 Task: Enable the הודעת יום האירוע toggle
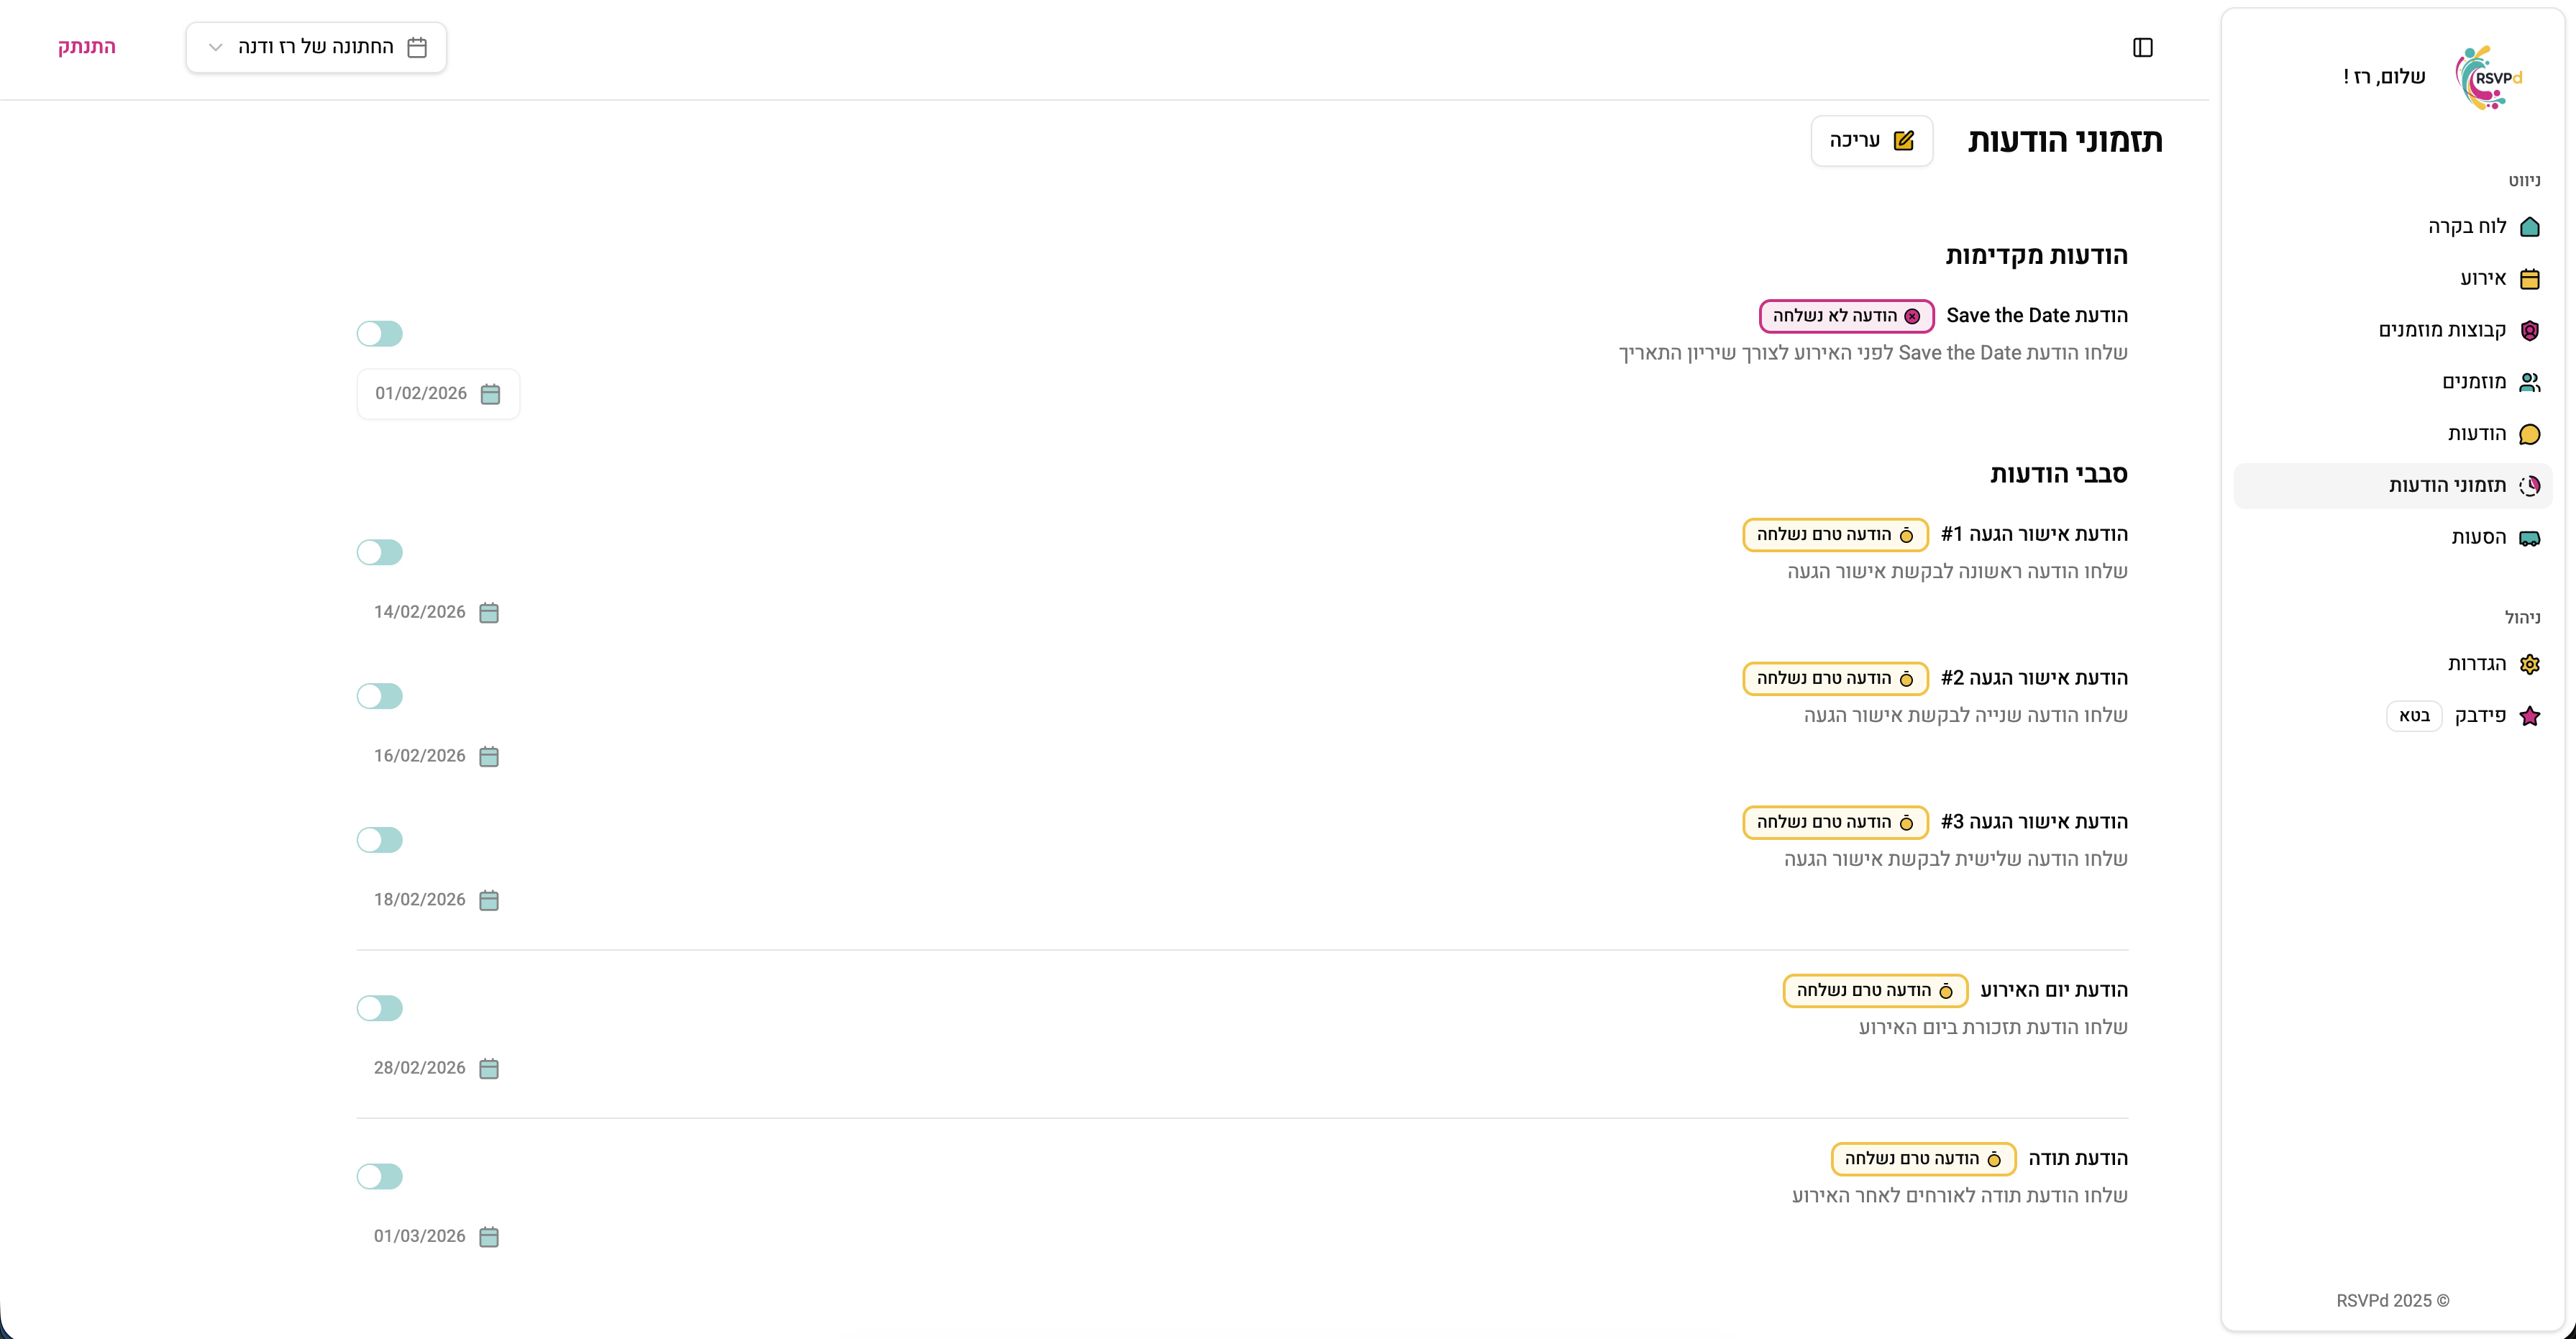[380, 1009]
